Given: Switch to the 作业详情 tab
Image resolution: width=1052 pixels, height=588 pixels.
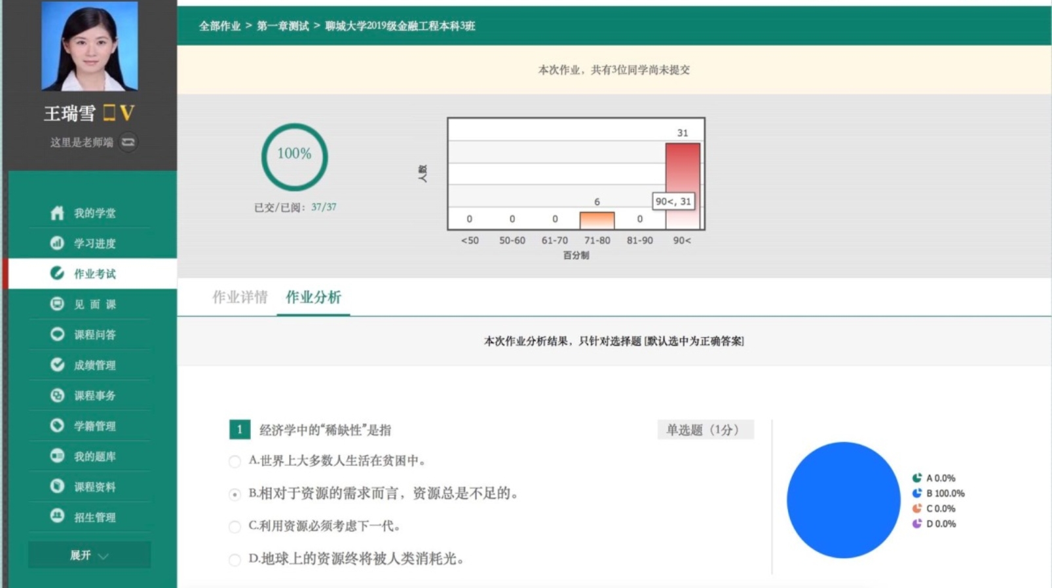Looking at the screenshot, I should (x=240, y=297).
